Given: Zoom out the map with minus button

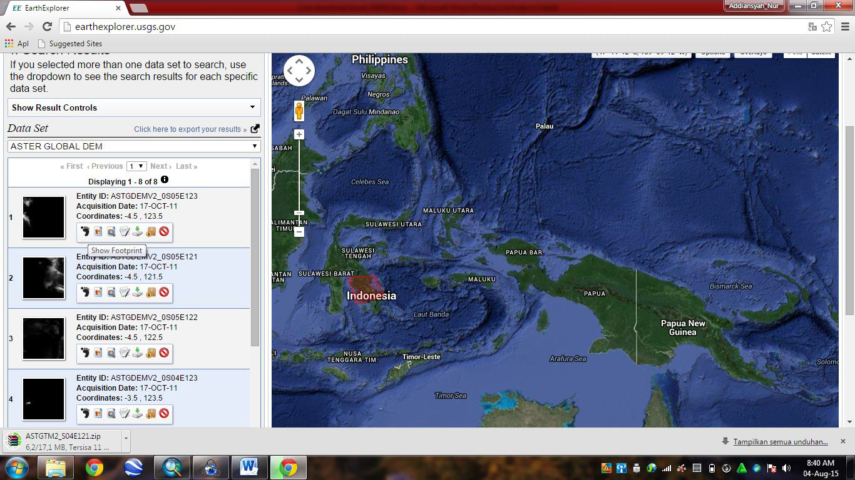Looking at the screenshot, I should pos(299,232).
